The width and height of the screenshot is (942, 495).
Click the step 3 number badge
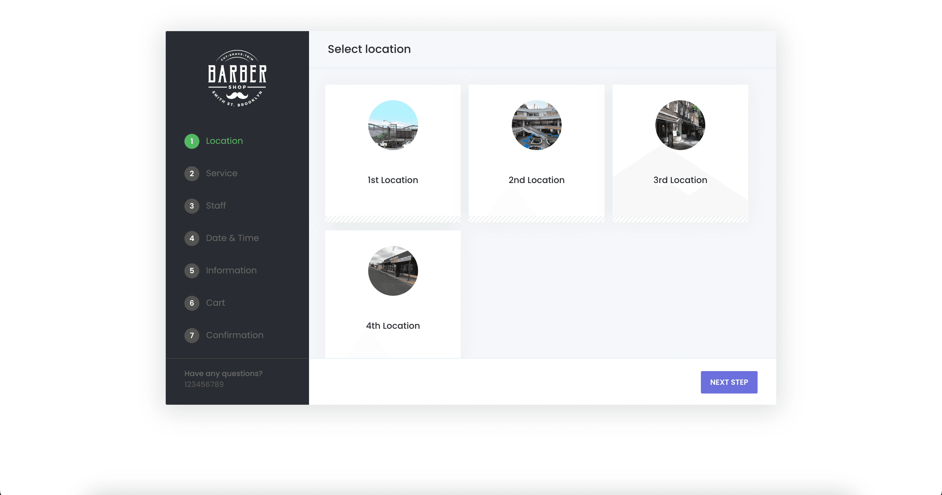(192, 206)
